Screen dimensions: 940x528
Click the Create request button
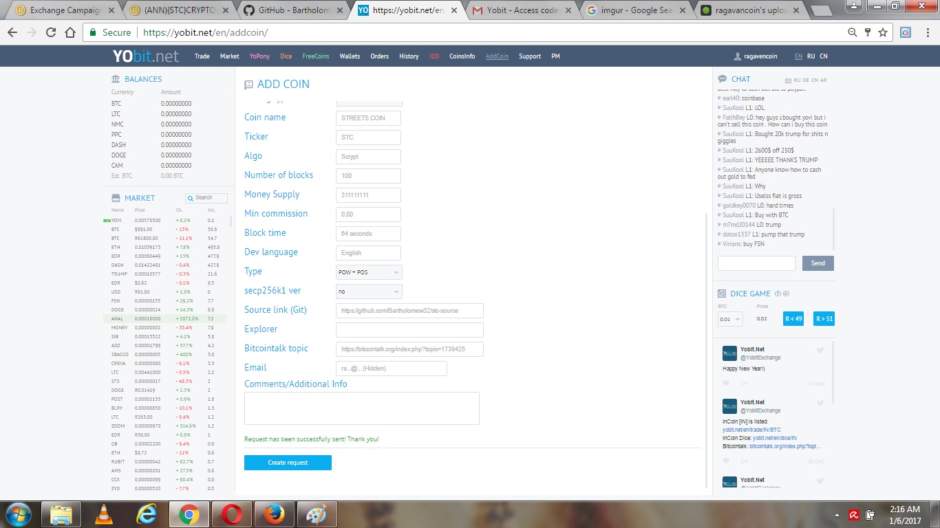(x=288, y=463)
